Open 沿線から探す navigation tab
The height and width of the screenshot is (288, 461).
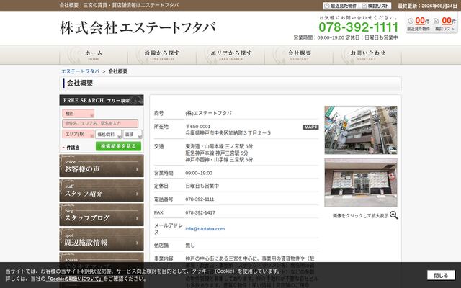click(x=162, y=55)
